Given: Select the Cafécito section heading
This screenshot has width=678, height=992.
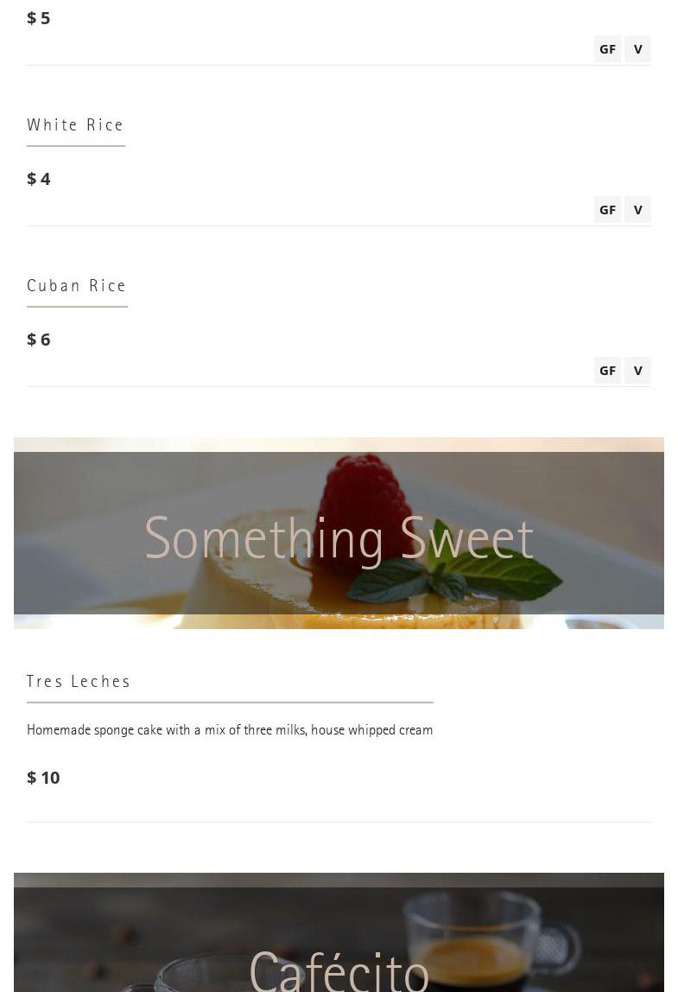Looking at the screenshot, I should click(339, 970).
